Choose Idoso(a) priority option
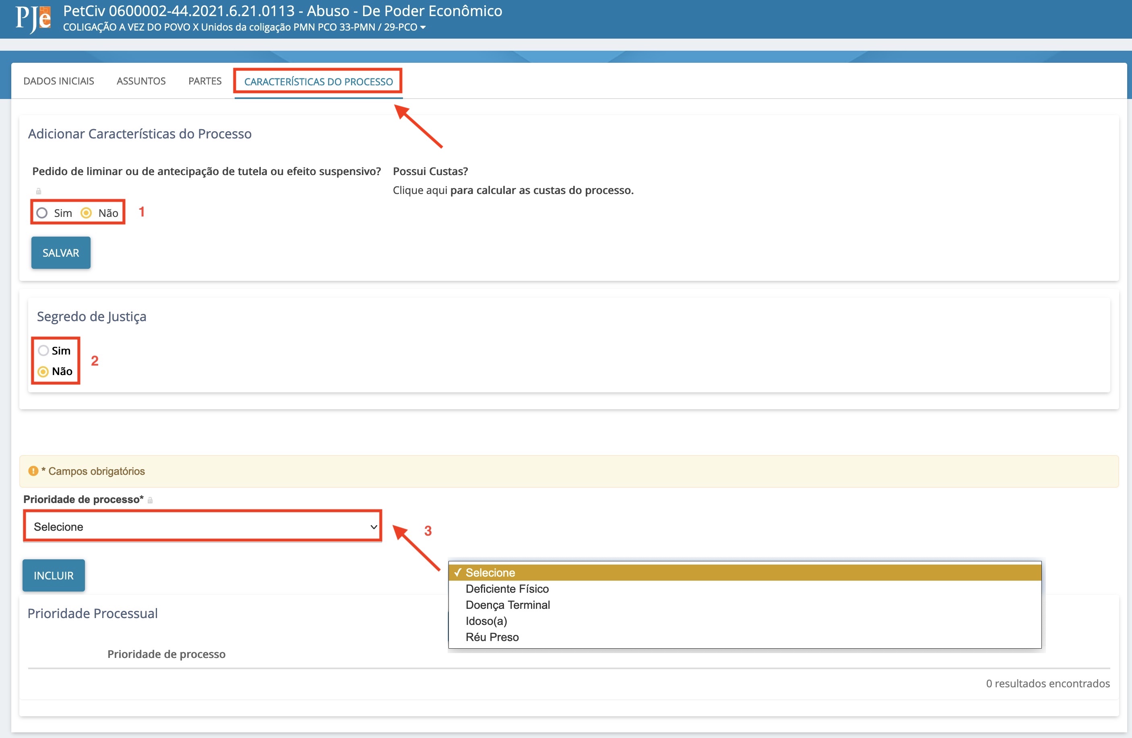The width and height of the screenshot is (1132, 738). 745,621
